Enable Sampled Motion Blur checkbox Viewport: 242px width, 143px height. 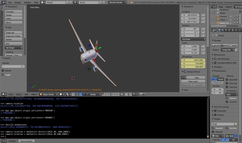pyautogui.click(x=215, y=63)
